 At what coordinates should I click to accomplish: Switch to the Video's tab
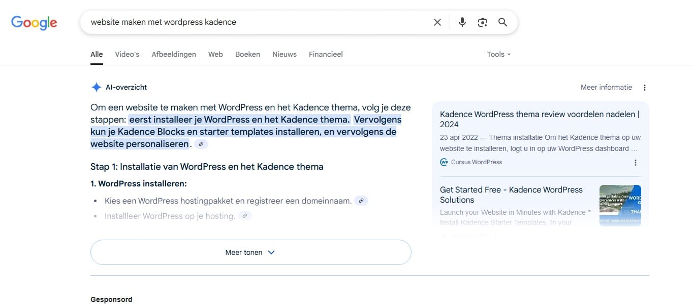[127, 54]
